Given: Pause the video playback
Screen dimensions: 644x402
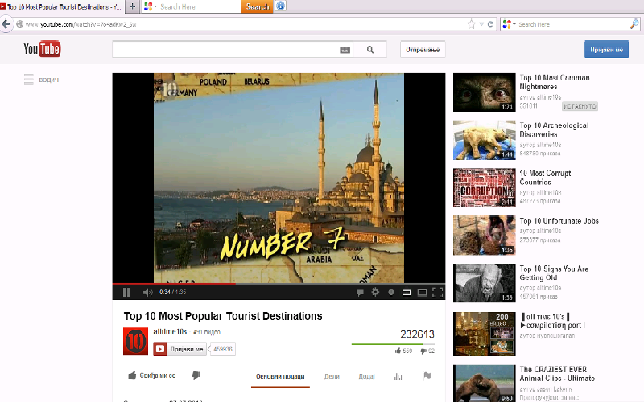Looking at the screenshot, I should point(126,292).
